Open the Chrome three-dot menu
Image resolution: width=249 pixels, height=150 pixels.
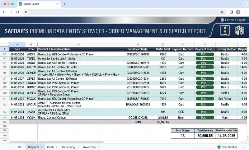245,12
